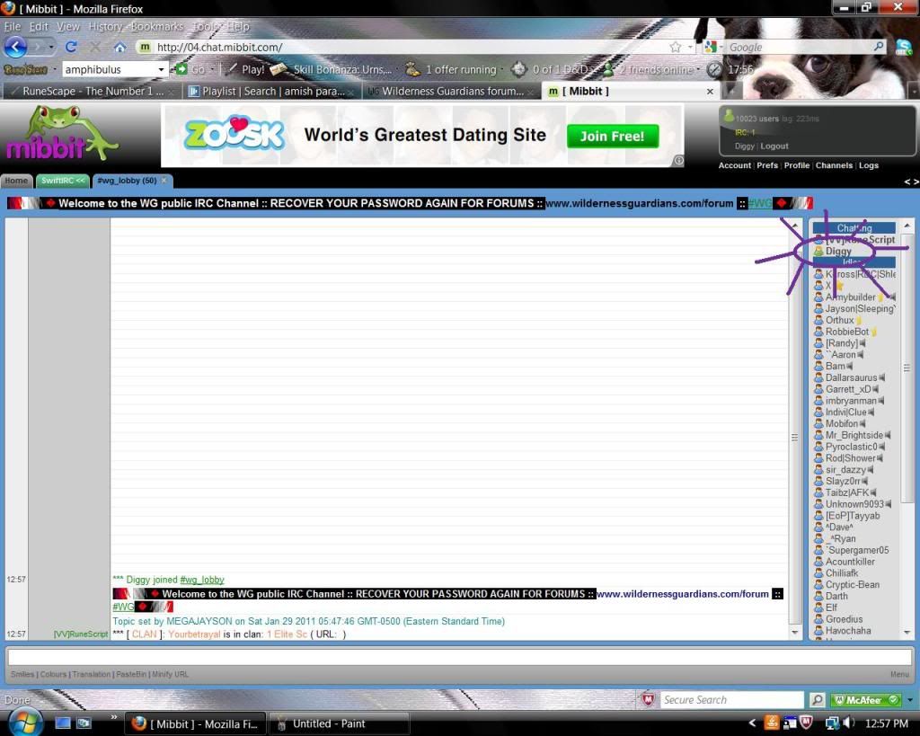Click the McAfee shield icon in the status bar

[x=648, y=700]
